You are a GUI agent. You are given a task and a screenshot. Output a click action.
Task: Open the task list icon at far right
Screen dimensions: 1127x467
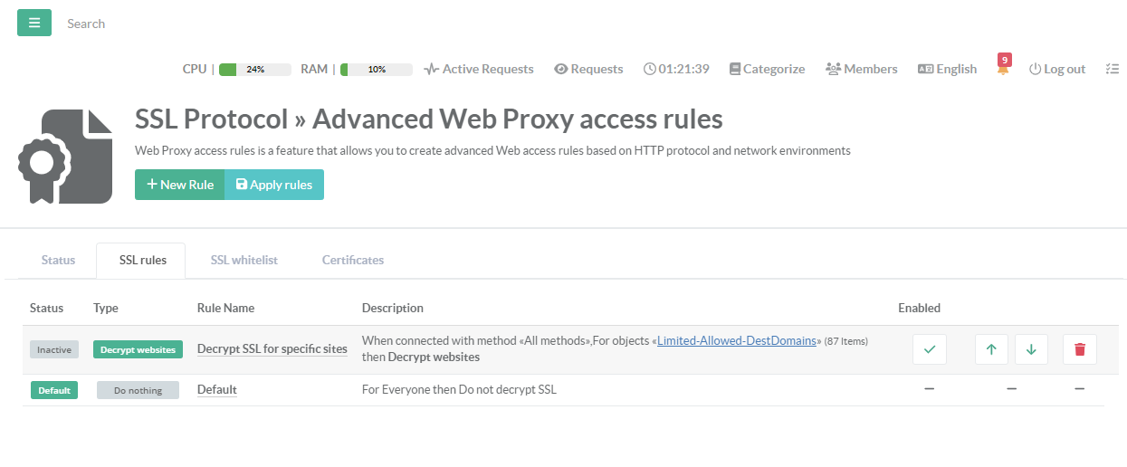click(1113, 69)
